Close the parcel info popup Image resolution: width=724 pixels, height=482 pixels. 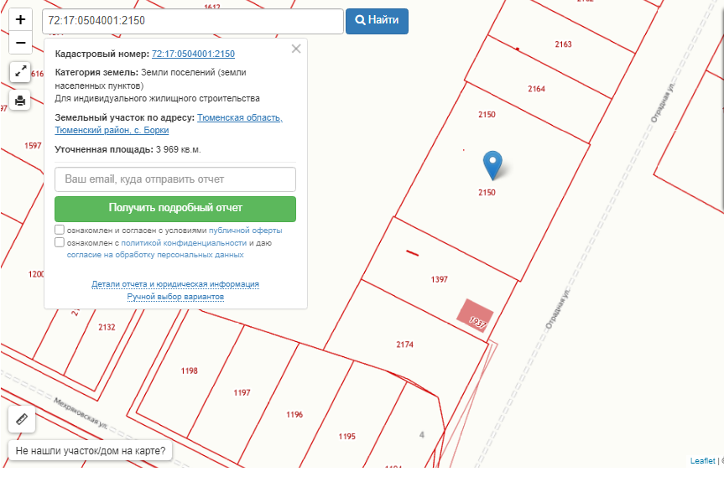point(296,49)
